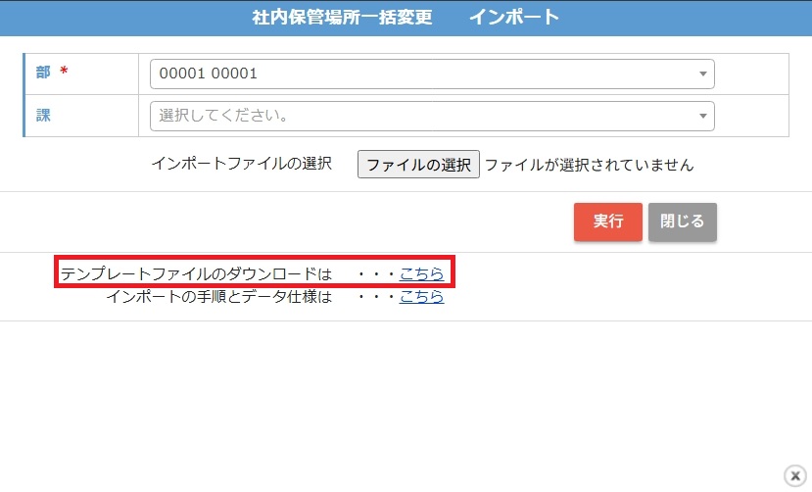Image resolution: width=812 pixels, height=492 pixels.
Task: Click the インポート word in the header
Action: (514, 17)
